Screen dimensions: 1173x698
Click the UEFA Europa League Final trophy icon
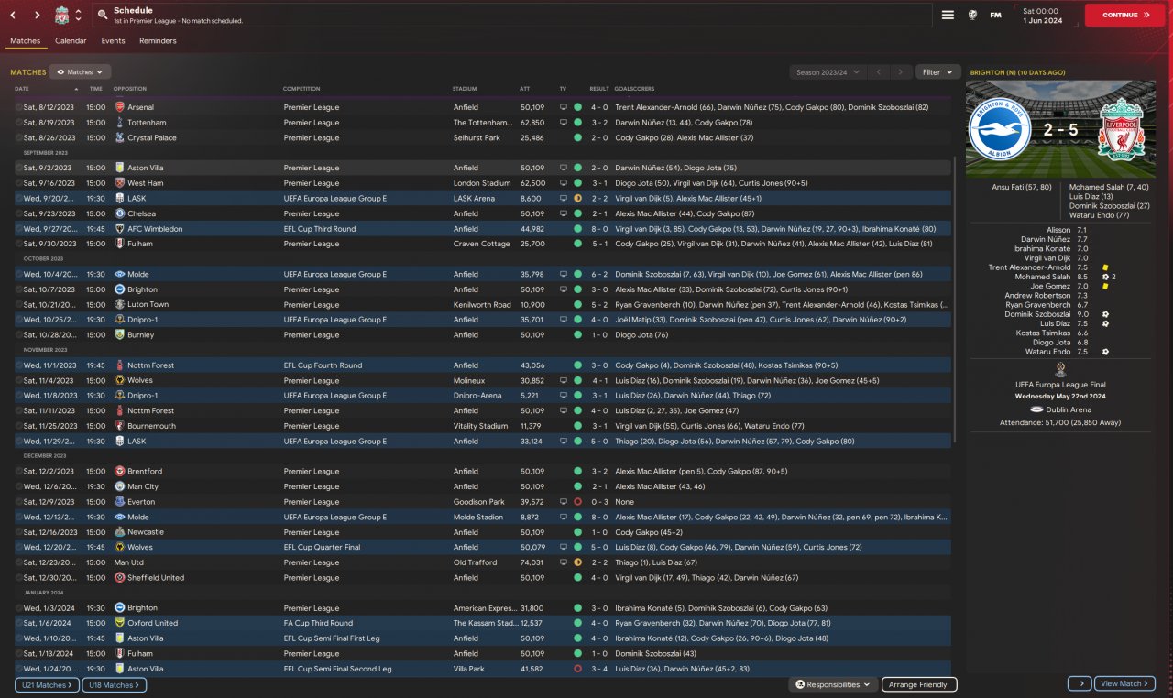(1060, 369)
